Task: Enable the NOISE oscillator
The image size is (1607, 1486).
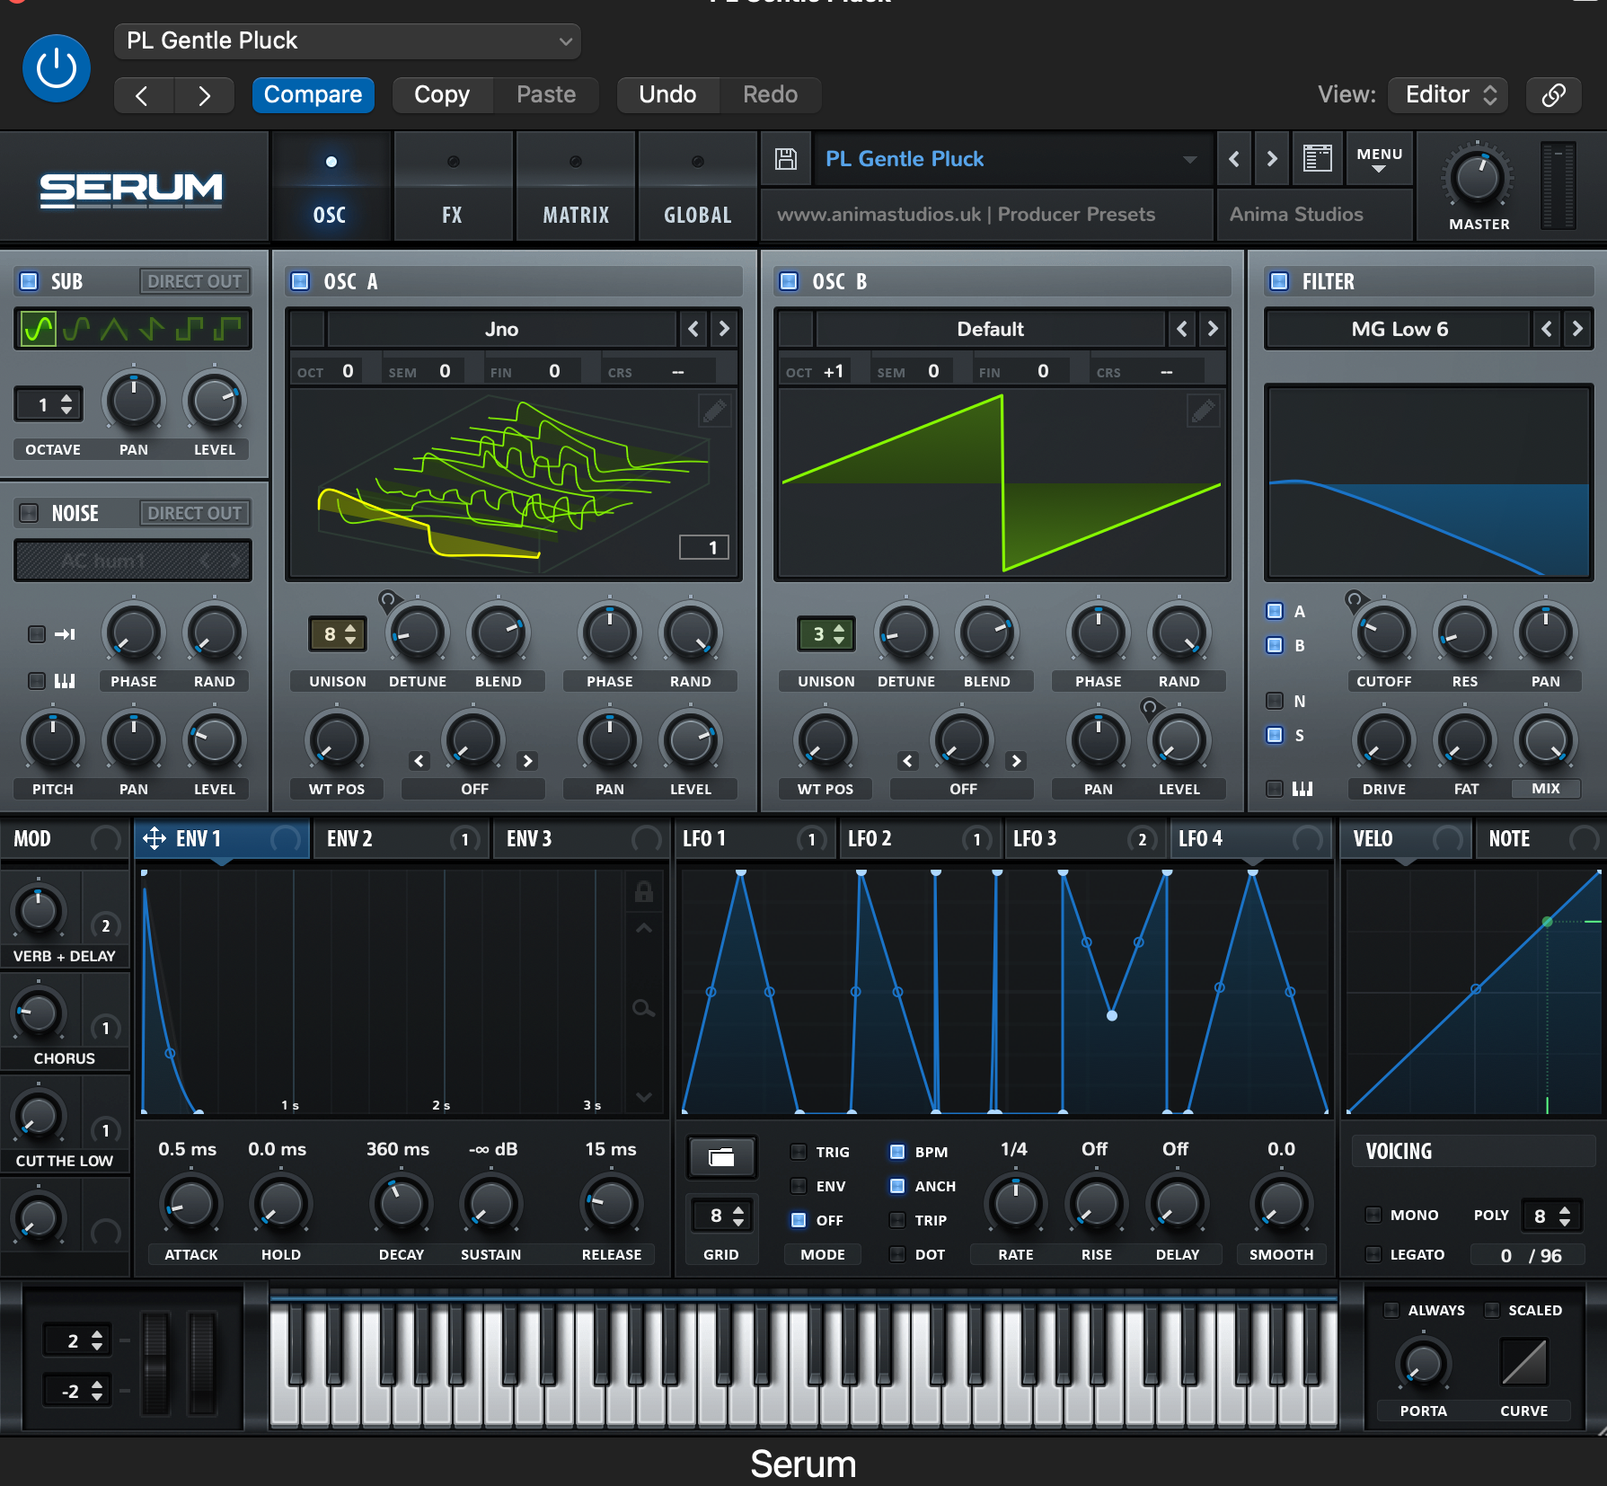Action: [x=30, y=513]
